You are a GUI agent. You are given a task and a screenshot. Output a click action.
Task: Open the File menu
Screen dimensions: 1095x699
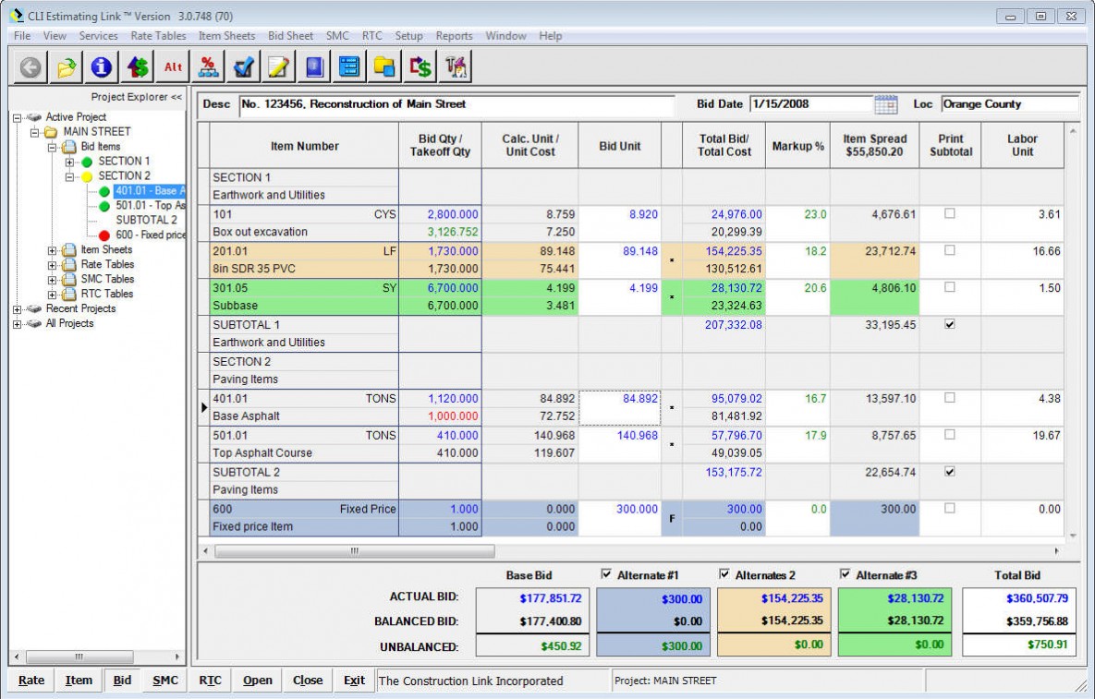click(x=22, y=36)
